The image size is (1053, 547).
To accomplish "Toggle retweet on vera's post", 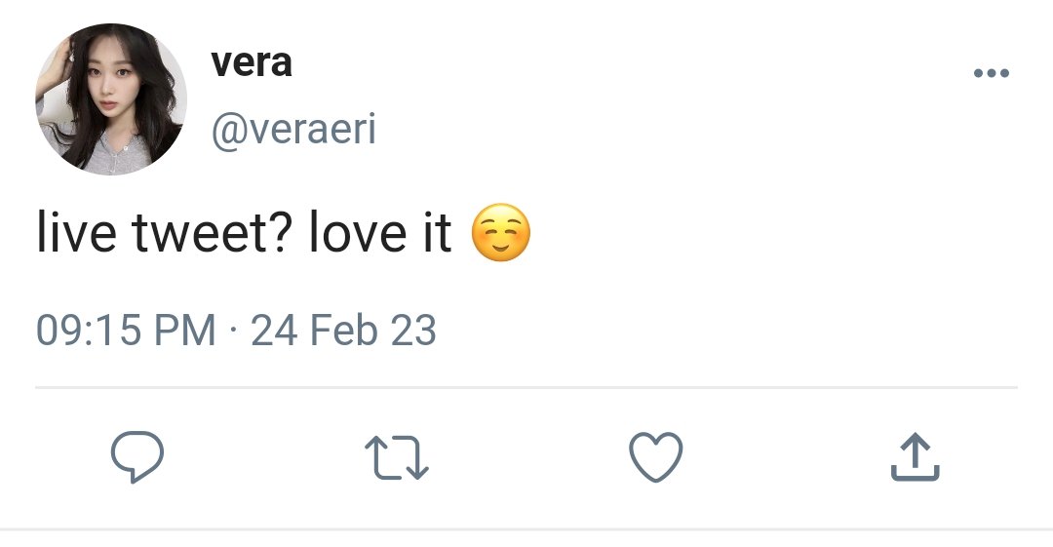I will click(x=396, y=457).
